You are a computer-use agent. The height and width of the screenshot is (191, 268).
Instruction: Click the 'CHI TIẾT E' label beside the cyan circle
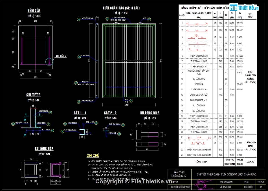61,56
